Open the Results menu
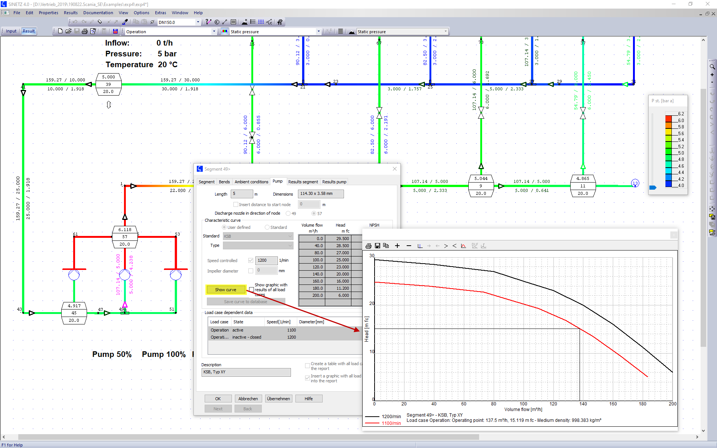 (71, 13)
